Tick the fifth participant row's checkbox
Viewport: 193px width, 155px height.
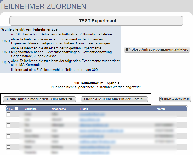9,136
